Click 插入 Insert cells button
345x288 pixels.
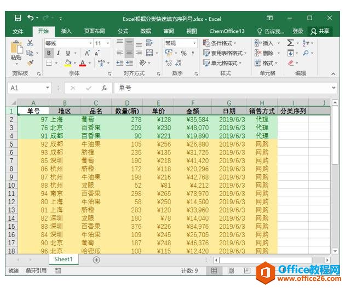point(267,43)
